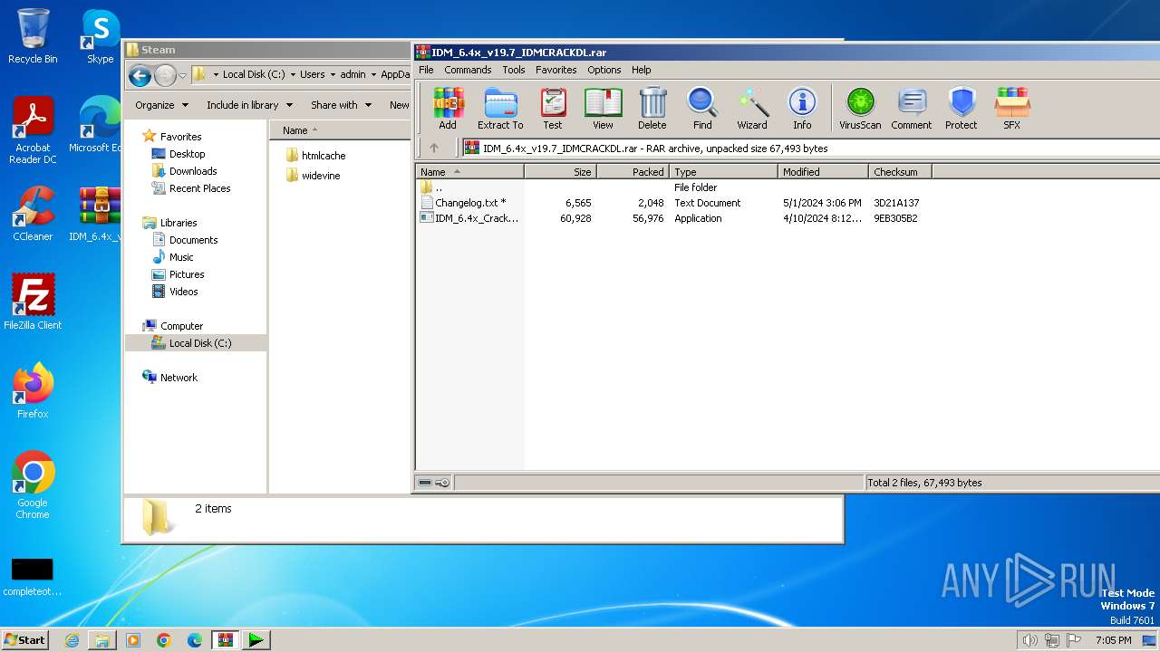Image resolution: width=1160 pixels, height=652 pixels.
Task: Open the Favorites menu in WinRAR
Action: click(556, 70)
